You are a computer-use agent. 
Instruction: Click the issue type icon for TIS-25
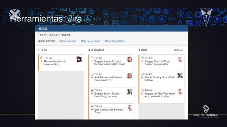click(x=92, y=58)
